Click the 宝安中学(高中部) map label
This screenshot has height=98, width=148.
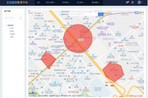[x=98, y=89]
